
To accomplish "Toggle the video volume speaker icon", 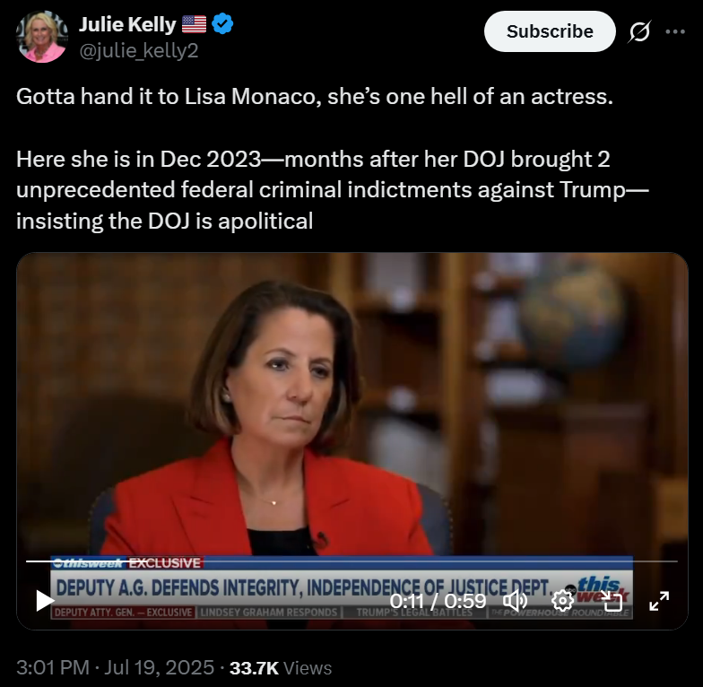I will point(515,601).
